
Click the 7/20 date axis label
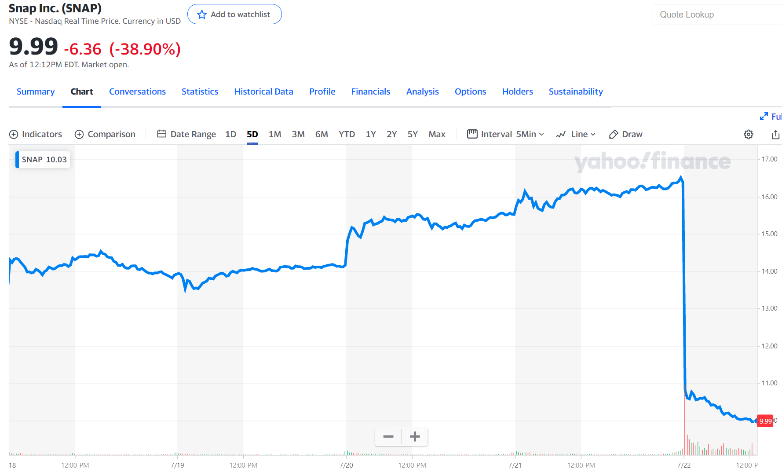click(x=346, y=465)
